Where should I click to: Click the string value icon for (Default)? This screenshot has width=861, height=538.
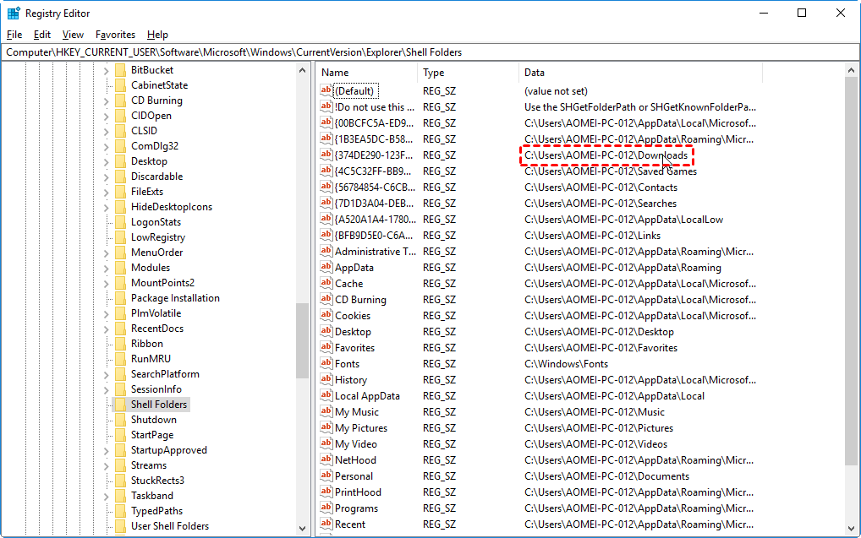coord(326,90)
